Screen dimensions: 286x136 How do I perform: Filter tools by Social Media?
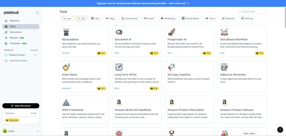[190, 18]
